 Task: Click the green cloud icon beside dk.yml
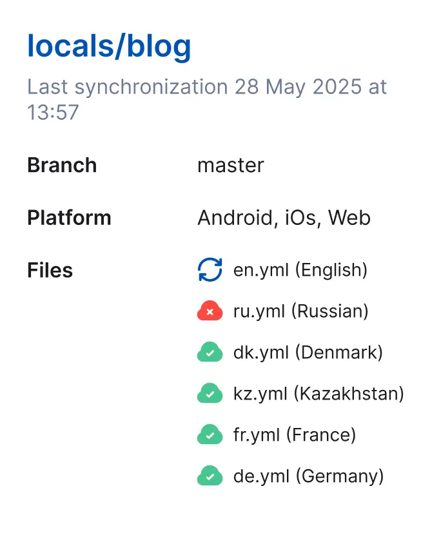pos(210,352)
